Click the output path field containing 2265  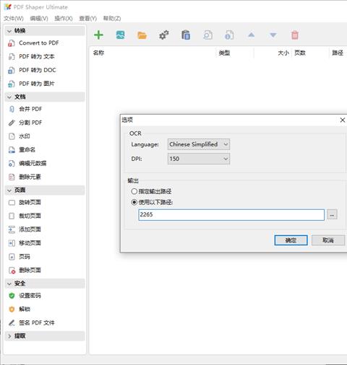231,215
